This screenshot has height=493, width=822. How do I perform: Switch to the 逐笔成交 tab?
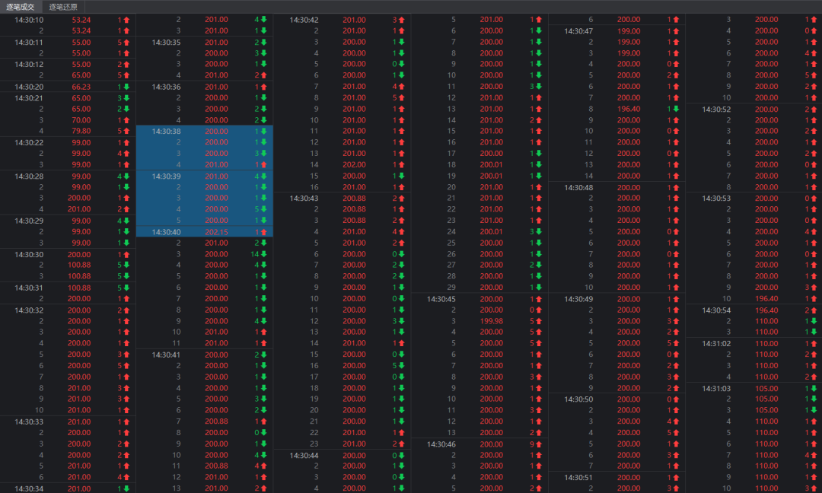click(x=20, y=7)
